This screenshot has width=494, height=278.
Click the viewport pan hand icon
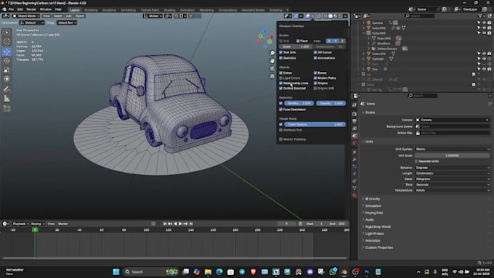(272, 61)
